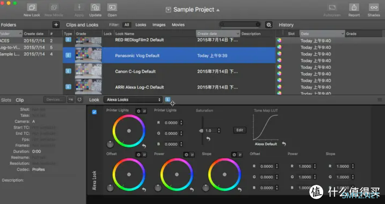Switch to the Slots tab
385x204 pixels.
pyautogui.click(x=6, y=100)
